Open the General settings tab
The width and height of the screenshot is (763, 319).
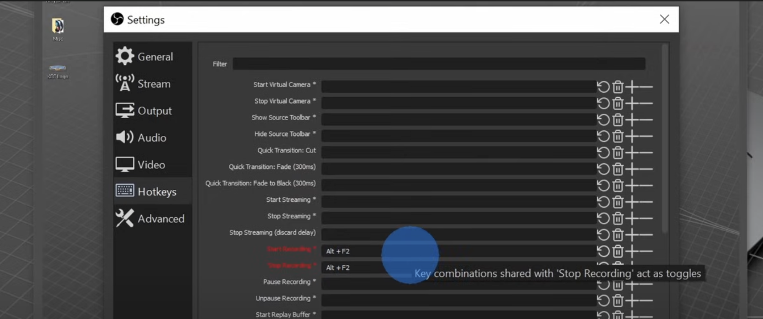pyautogui.click(x=153, y=56)
